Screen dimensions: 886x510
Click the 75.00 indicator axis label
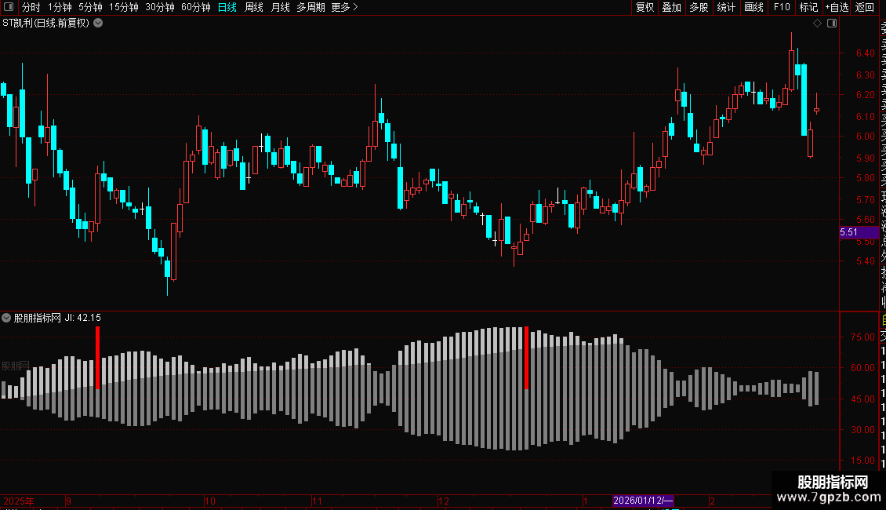click(862, 337)
